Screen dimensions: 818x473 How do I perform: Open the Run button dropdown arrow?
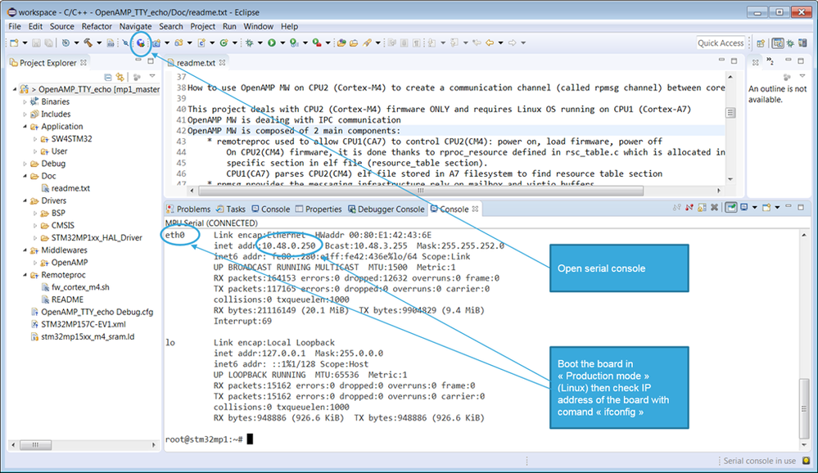282,43
